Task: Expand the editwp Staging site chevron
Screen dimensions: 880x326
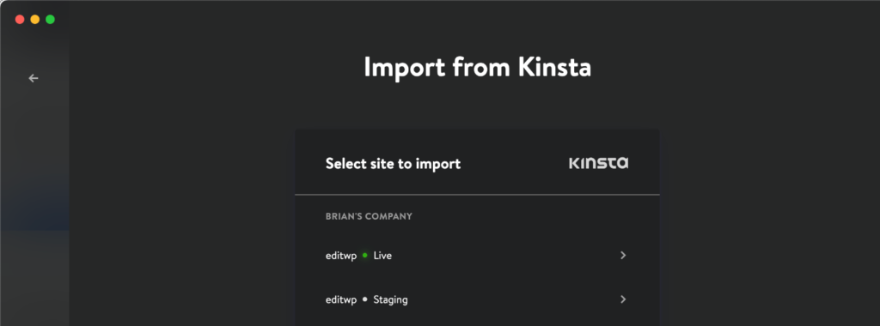Action: pos(622,299)
